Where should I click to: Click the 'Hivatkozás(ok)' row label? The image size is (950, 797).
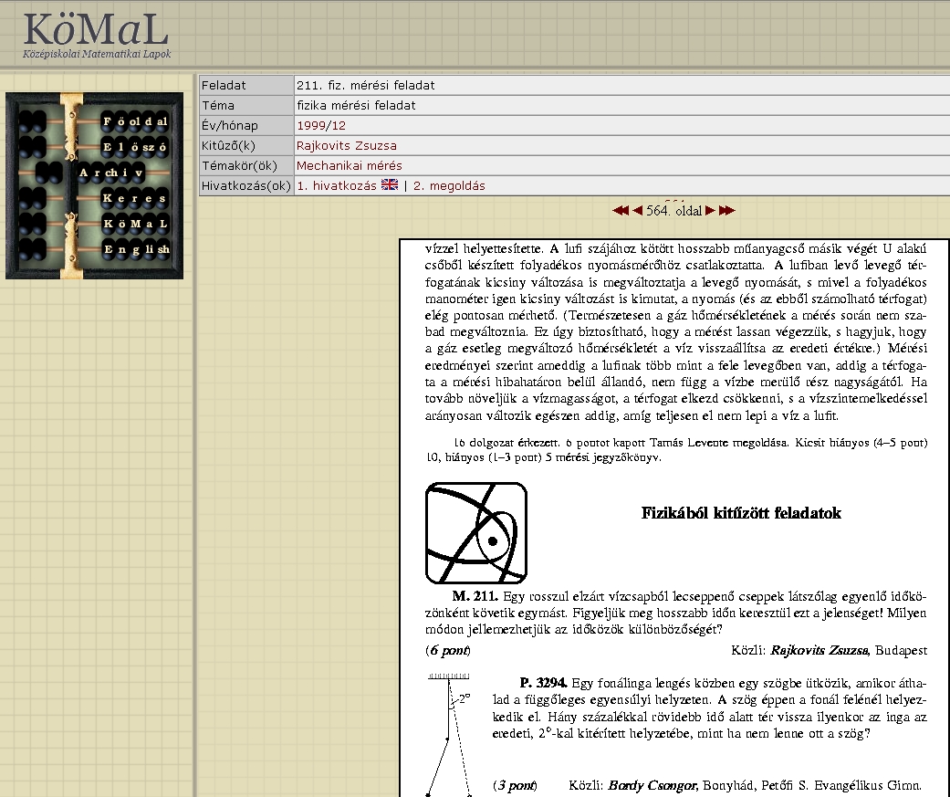[246, 185]
